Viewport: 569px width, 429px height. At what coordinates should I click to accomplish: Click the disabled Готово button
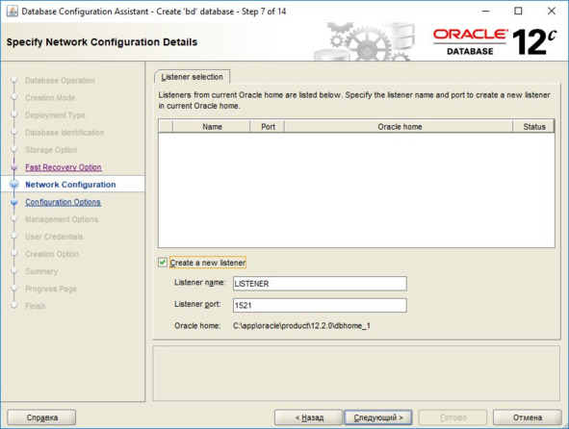pyautogui.click(x=453, y=417)
